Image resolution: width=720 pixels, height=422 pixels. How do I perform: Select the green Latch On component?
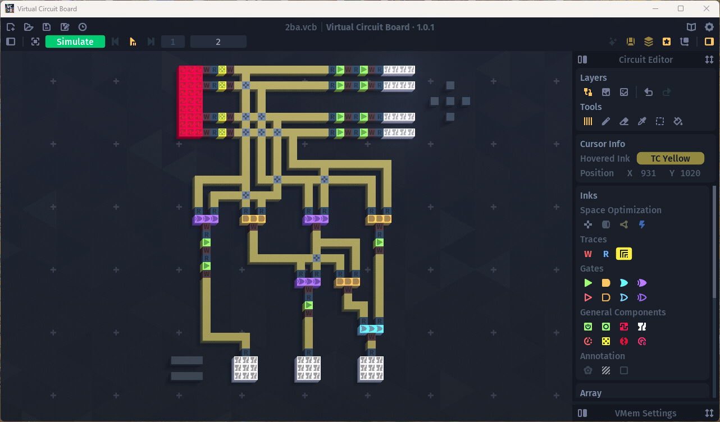588,327
